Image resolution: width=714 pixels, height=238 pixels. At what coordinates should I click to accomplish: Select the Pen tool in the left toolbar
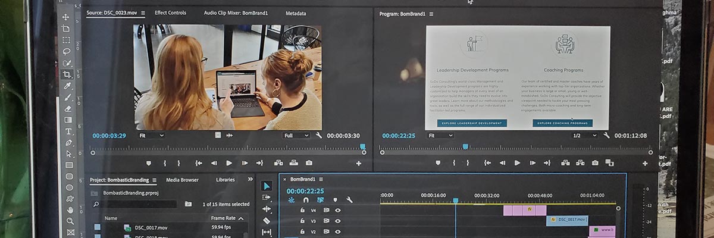68,143
